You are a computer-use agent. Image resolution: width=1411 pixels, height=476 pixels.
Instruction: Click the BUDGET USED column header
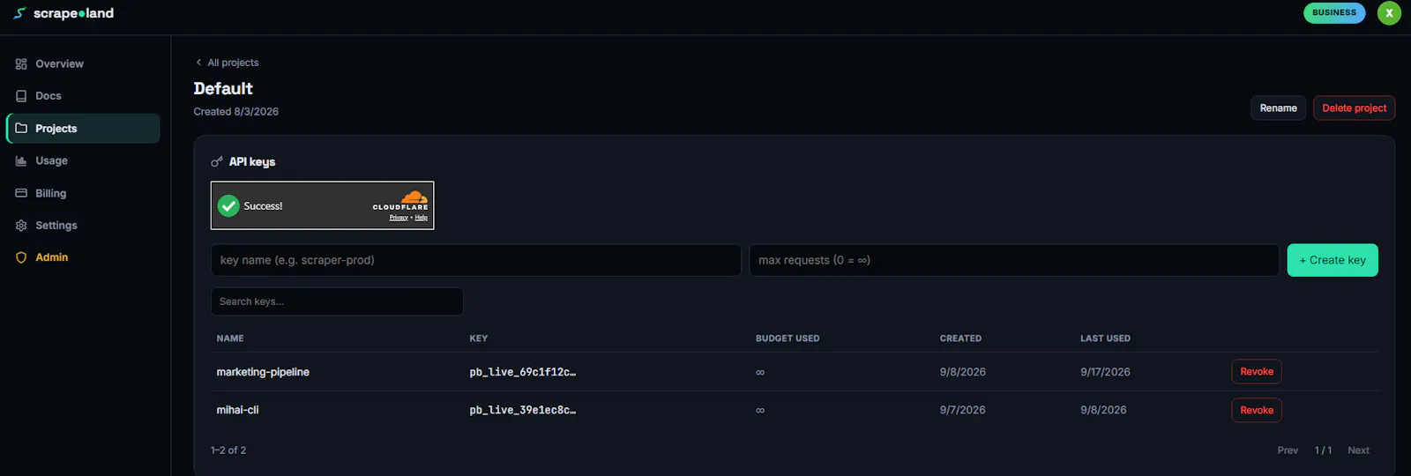[788, 338]
